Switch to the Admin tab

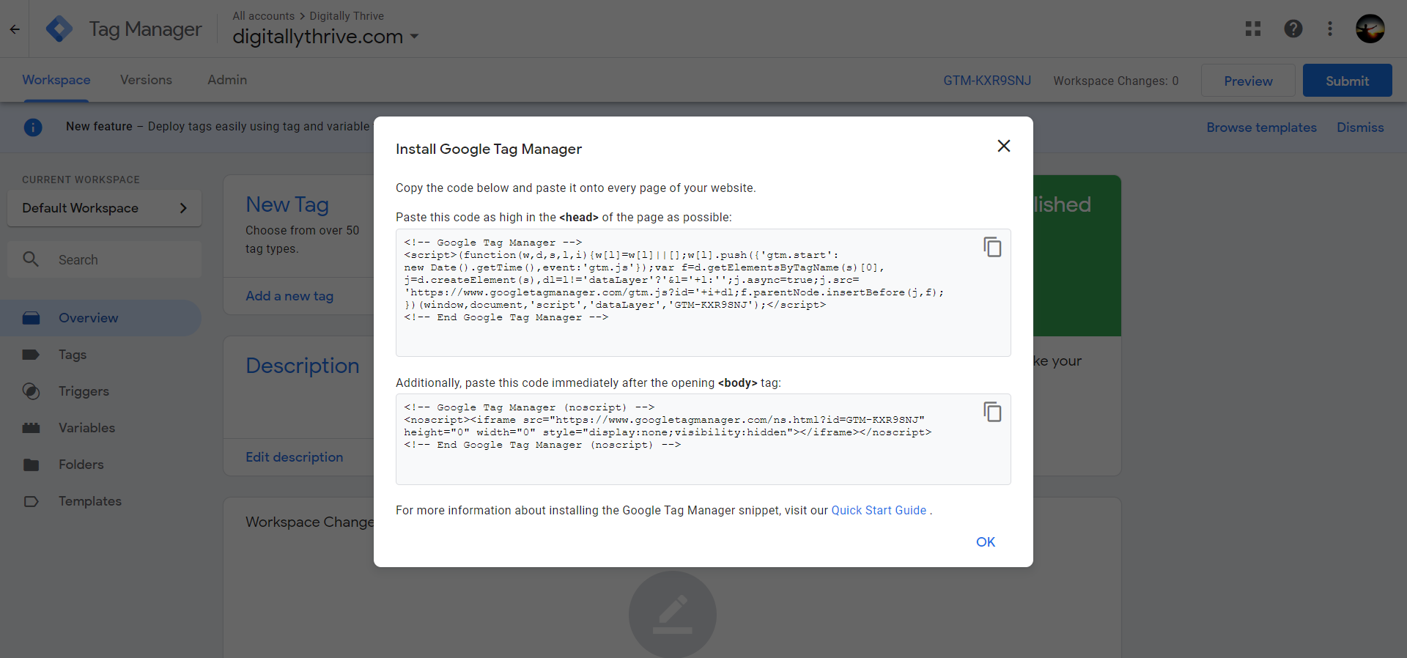[227, 80]
